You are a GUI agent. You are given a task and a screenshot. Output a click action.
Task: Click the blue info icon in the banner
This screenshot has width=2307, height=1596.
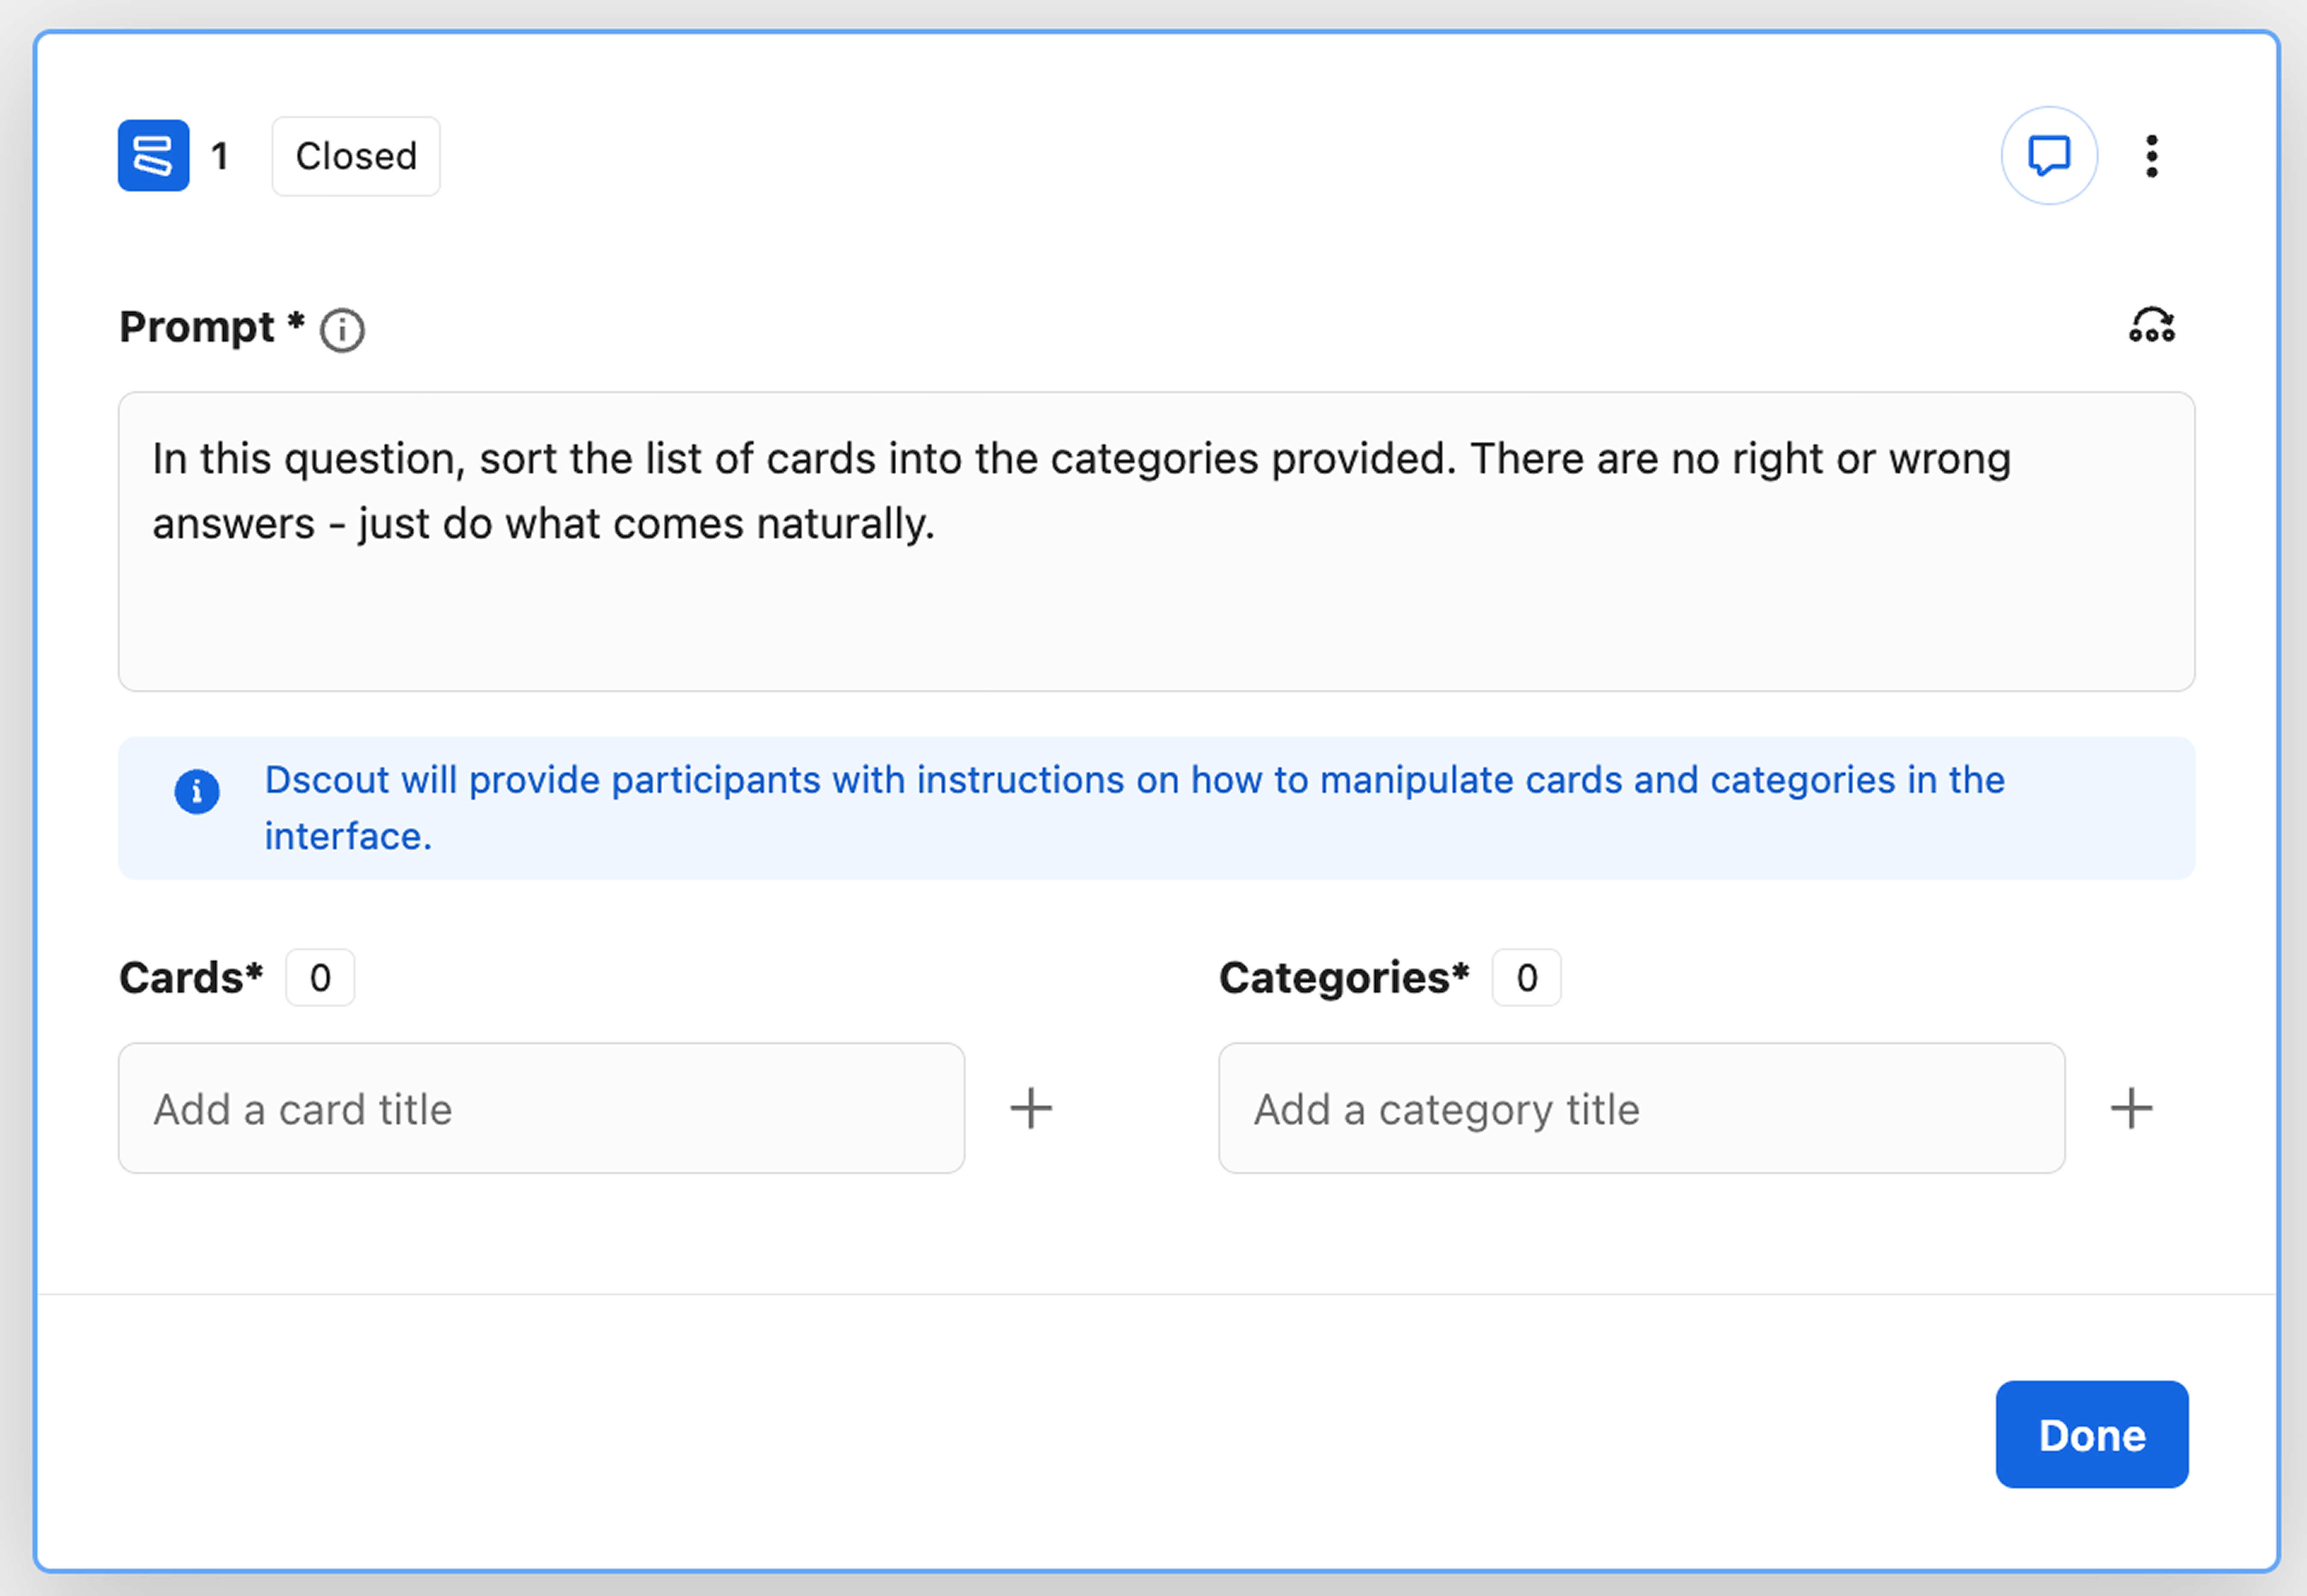click(197, 792)
